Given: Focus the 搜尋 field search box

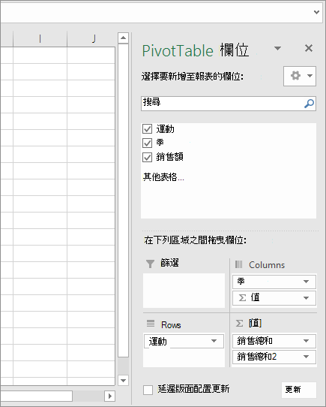Looking at the screenshot, I should click(229, 104).
